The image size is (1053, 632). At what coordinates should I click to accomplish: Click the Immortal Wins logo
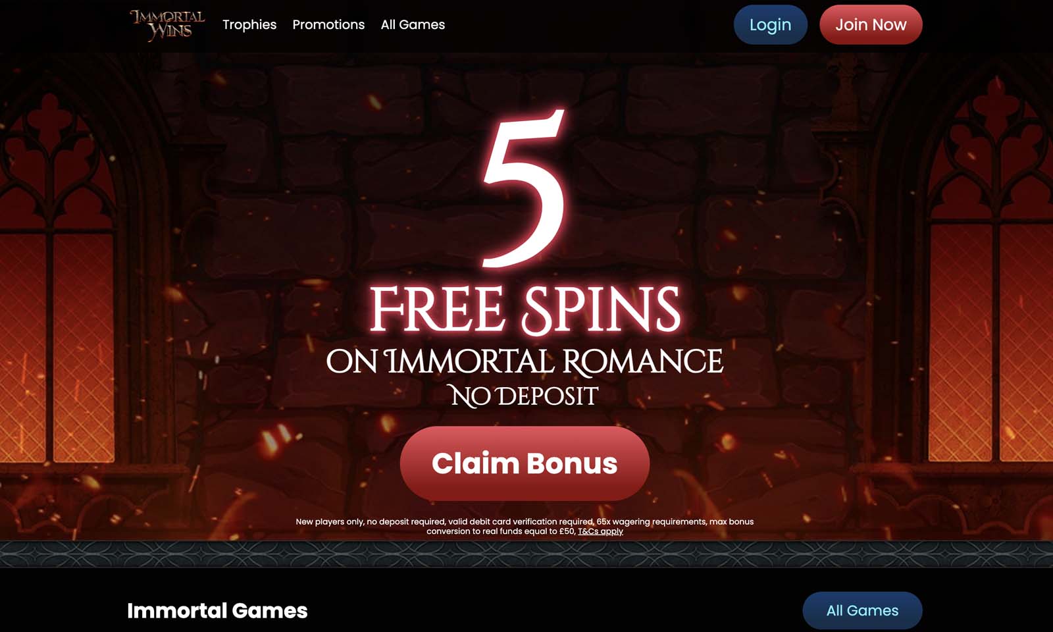coord(167,25)
